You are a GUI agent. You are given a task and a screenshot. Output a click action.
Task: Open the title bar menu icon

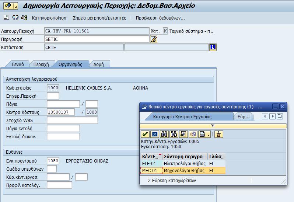pyautogui.click(x=8, y=6)
